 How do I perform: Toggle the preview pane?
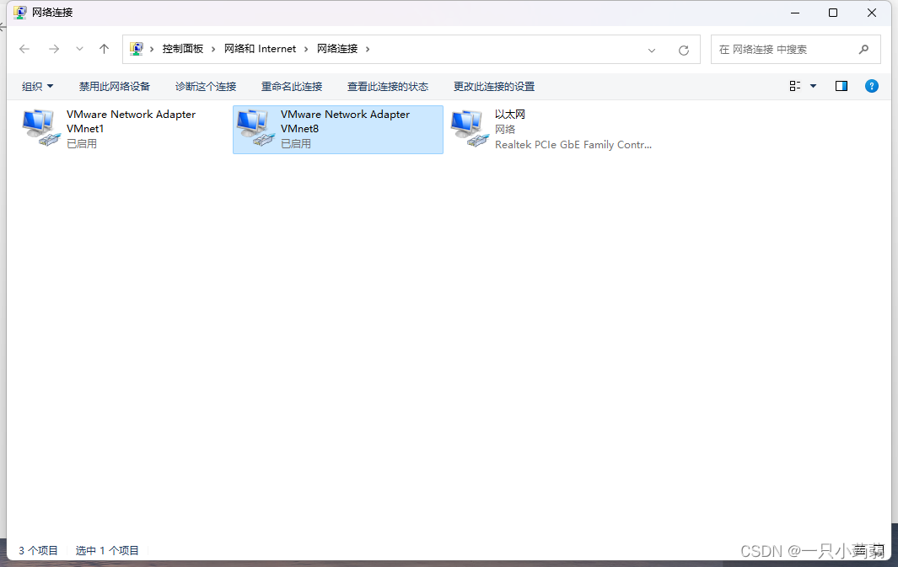click(x=842, y=86)
